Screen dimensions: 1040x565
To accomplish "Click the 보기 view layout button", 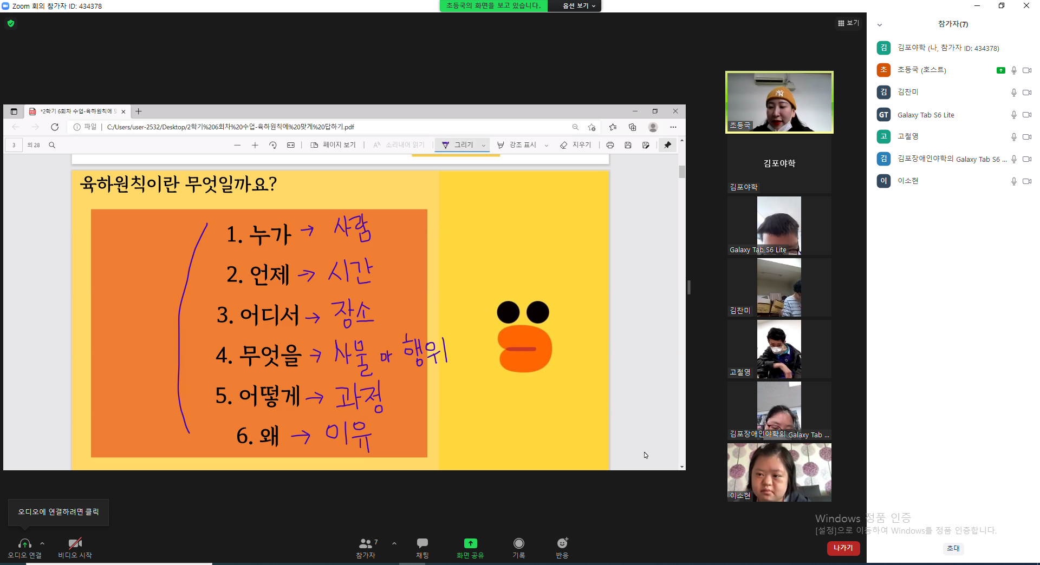I will click(848, 23).
